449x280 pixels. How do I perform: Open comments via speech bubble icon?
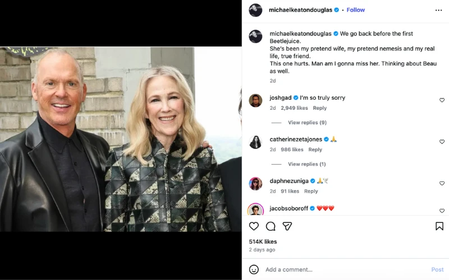pyautogui.click(x=271, y=226)
